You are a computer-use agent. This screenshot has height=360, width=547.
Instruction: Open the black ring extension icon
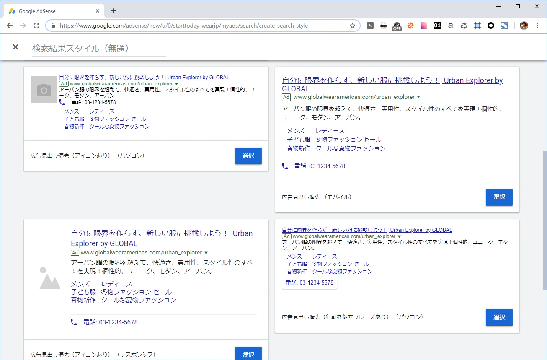pos(491,26)
